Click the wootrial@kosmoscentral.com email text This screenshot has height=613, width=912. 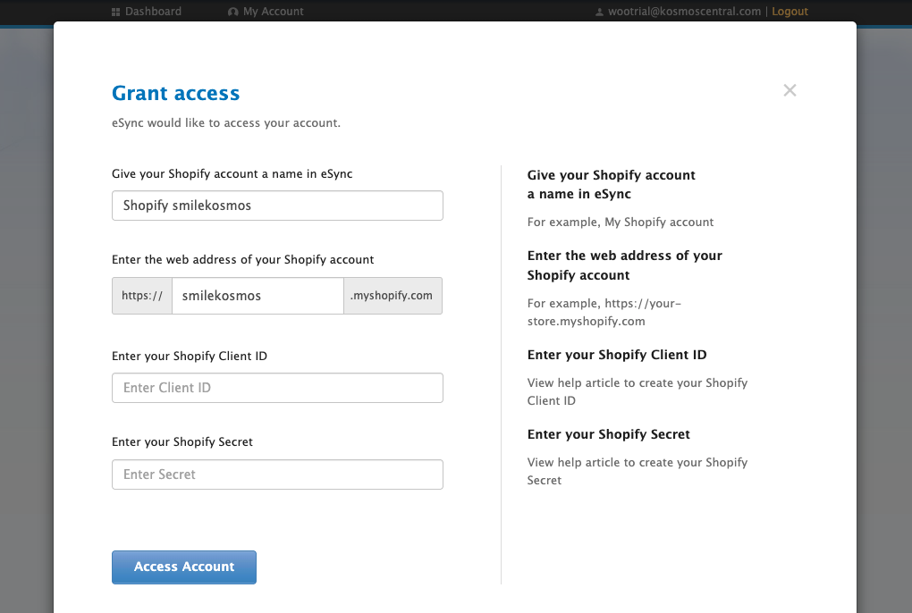click(685, 12)
